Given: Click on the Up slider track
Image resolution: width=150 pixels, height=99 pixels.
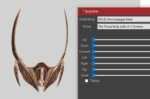Looking at the screenshot, I should tap(122, 40).
